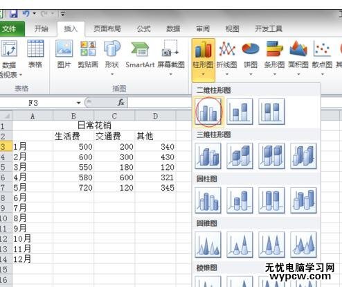This screenshot has height=287, width=342.
Task: Select the 插入 ribbon tab
Action: point(71,29)
